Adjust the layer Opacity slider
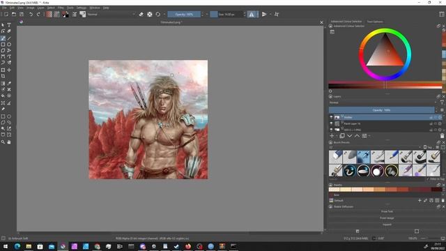This screenshot has height=251, width=446. coord(381,110)
